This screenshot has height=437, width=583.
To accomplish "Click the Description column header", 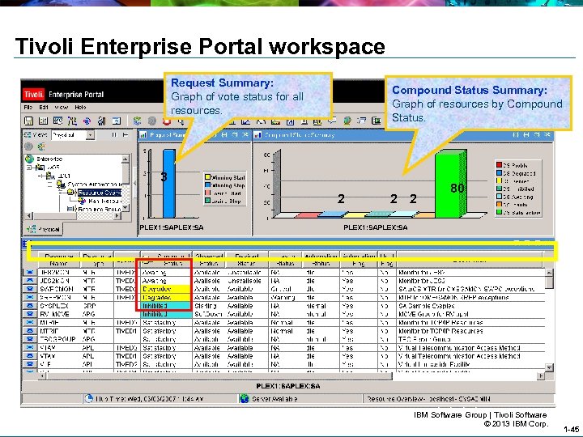I will (x=470, y=260).
